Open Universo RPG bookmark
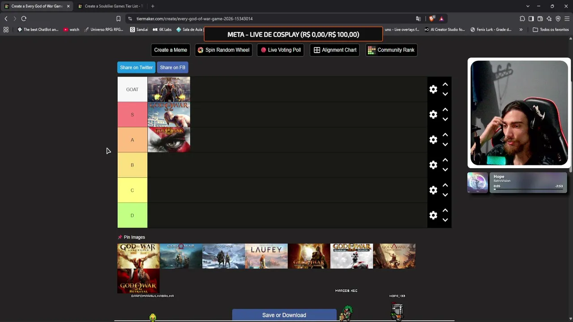573x322 pixels. tap(103, 30)
